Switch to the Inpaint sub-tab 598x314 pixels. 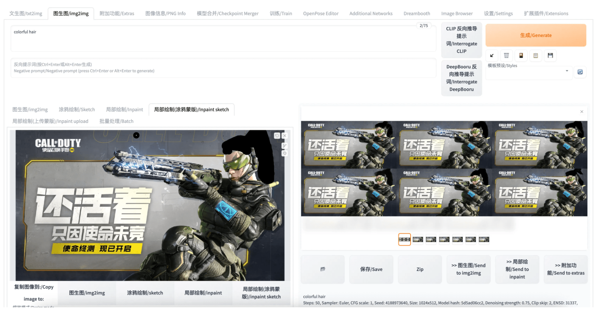click(124, 110)
